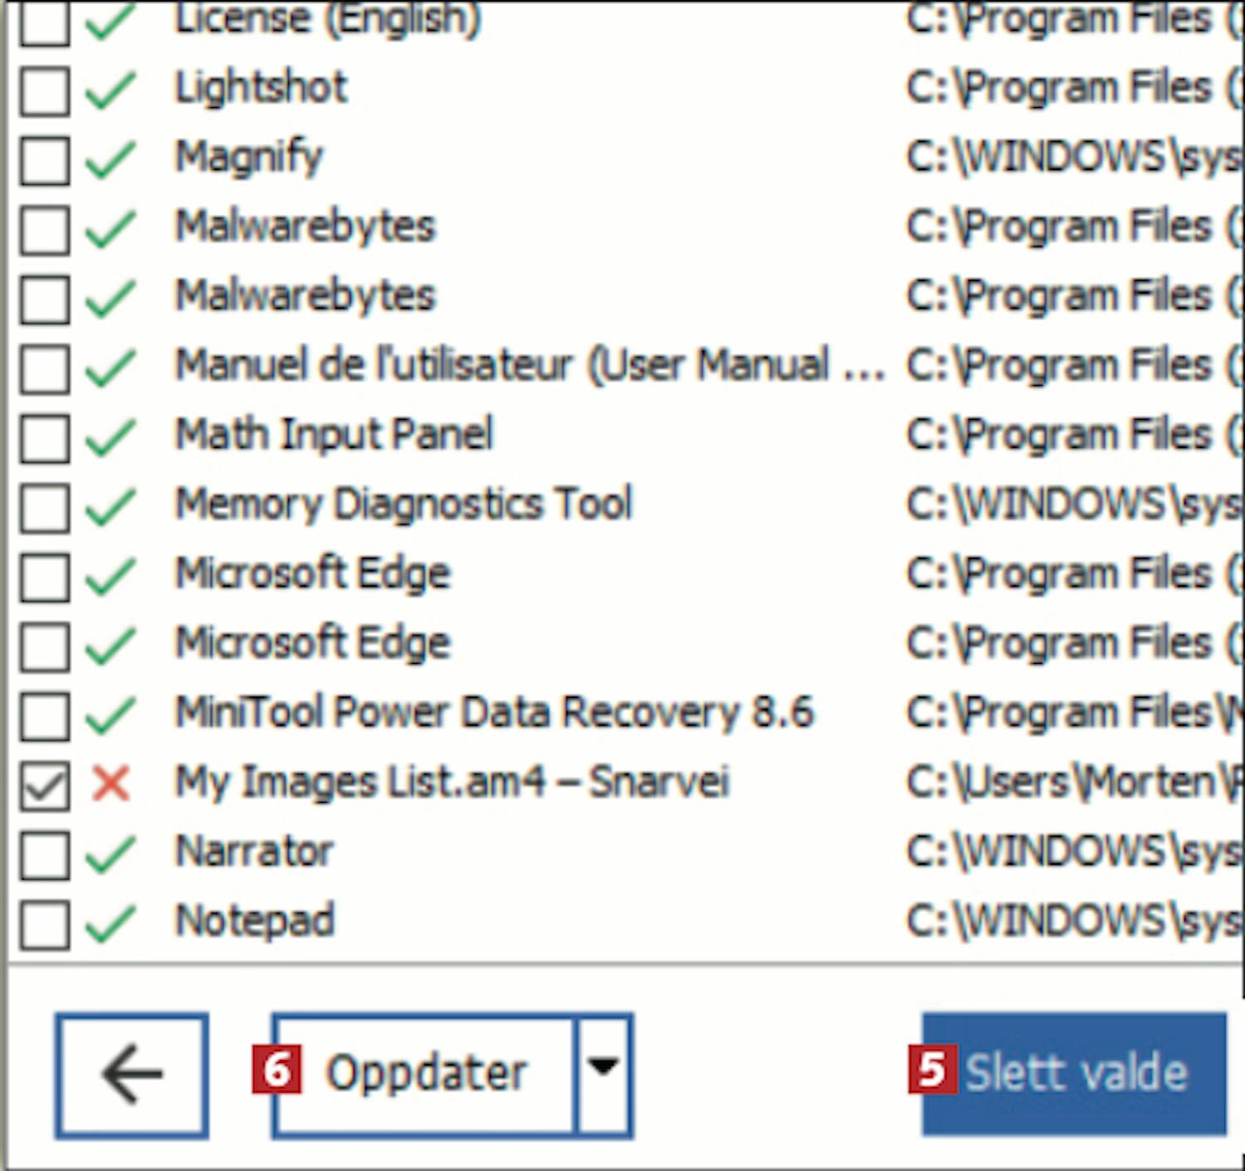
Task: Select the MiniTool Power Data Recovery 8.6 entry
Action: [494, 713]
